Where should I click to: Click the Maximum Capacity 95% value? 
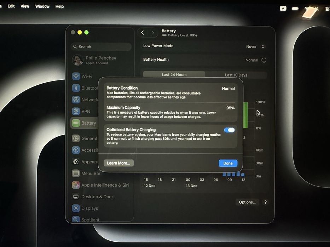[231, 108]
